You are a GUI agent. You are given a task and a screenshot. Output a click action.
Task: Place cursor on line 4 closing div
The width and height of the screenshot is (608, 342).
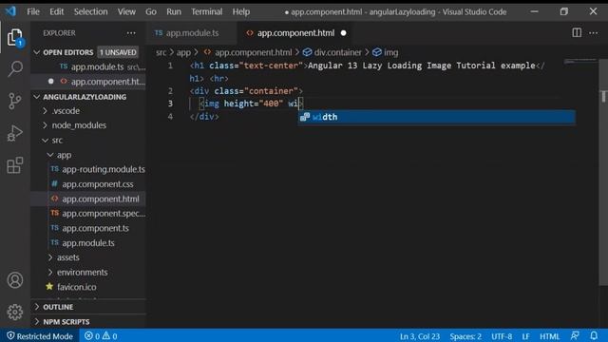(x=204, y=116)
